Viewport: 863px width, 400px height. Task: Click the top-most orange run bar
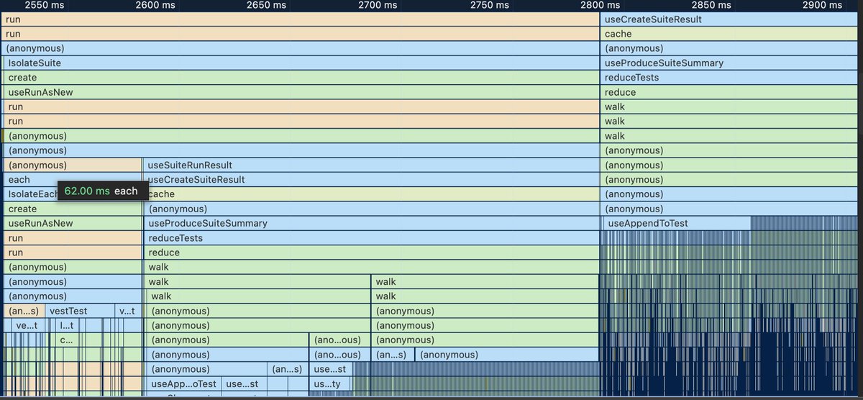tap(300, 19)
